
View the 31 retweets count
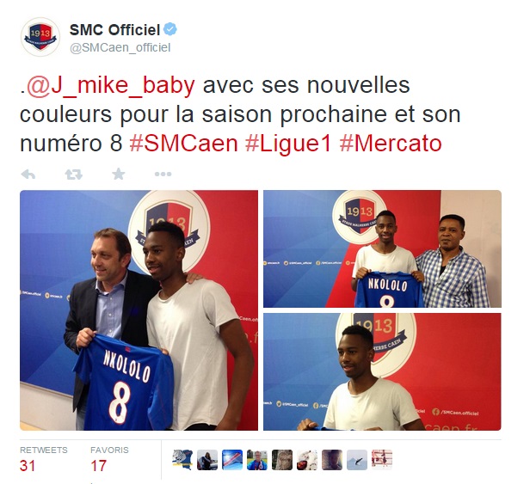coord(28,465)
